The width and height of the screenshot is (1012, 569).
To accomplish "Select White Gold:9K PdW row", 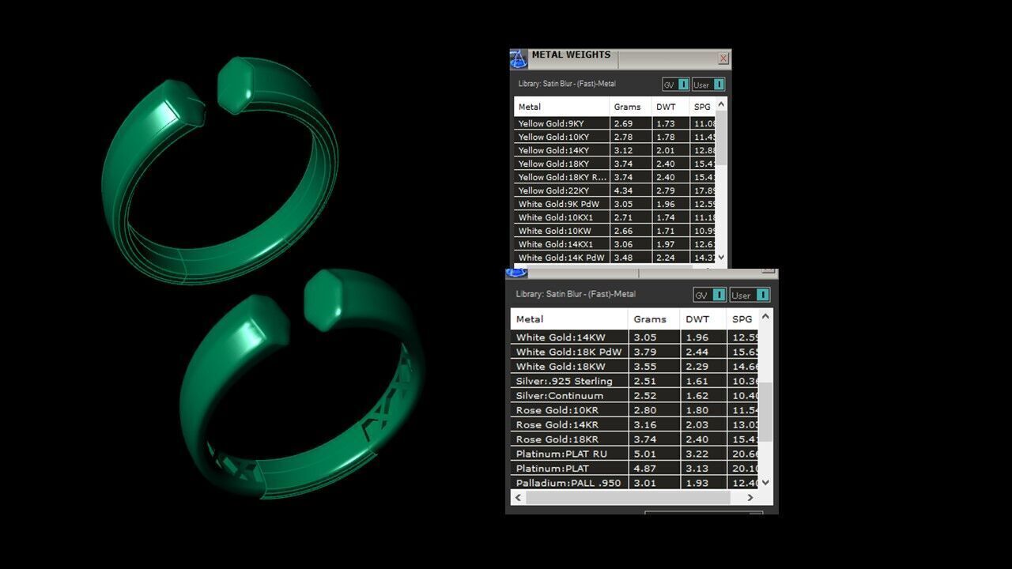I will coord(614,205).
